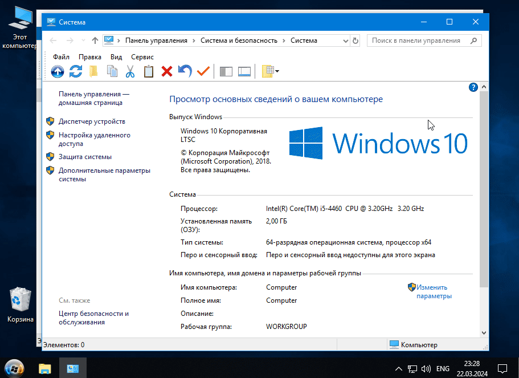Expand the chevron before Система breadcrumb

284,40
